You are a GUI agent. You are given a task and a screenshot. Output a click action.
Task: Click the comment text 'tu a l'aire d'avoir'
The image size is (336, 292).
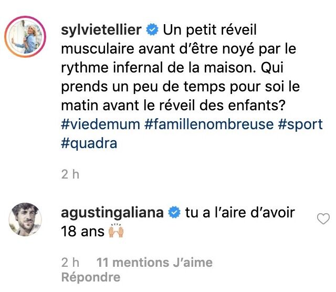(x=240, y=213)
